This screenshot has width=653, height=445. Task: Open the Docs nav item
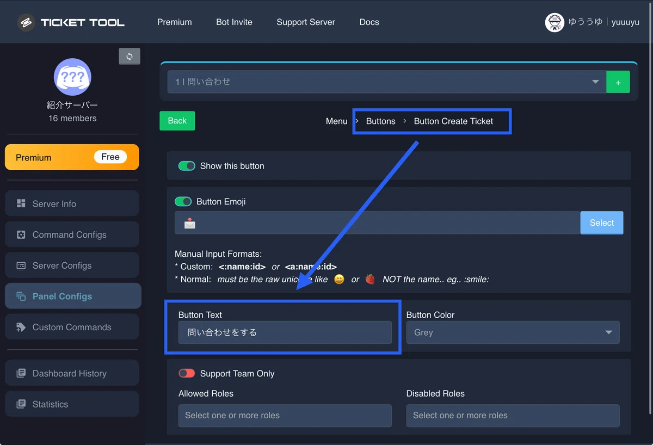pos(369,22)
